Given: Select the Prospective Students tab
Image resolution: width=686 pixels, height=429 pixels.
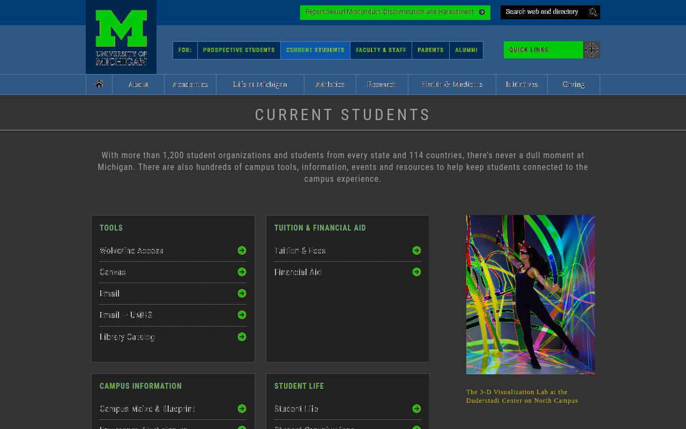Looking at the screenshot, I should tap(239, 50).
